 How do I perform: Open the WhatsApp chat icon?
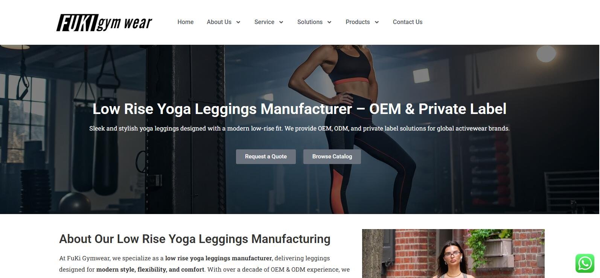tap(585, 263)
